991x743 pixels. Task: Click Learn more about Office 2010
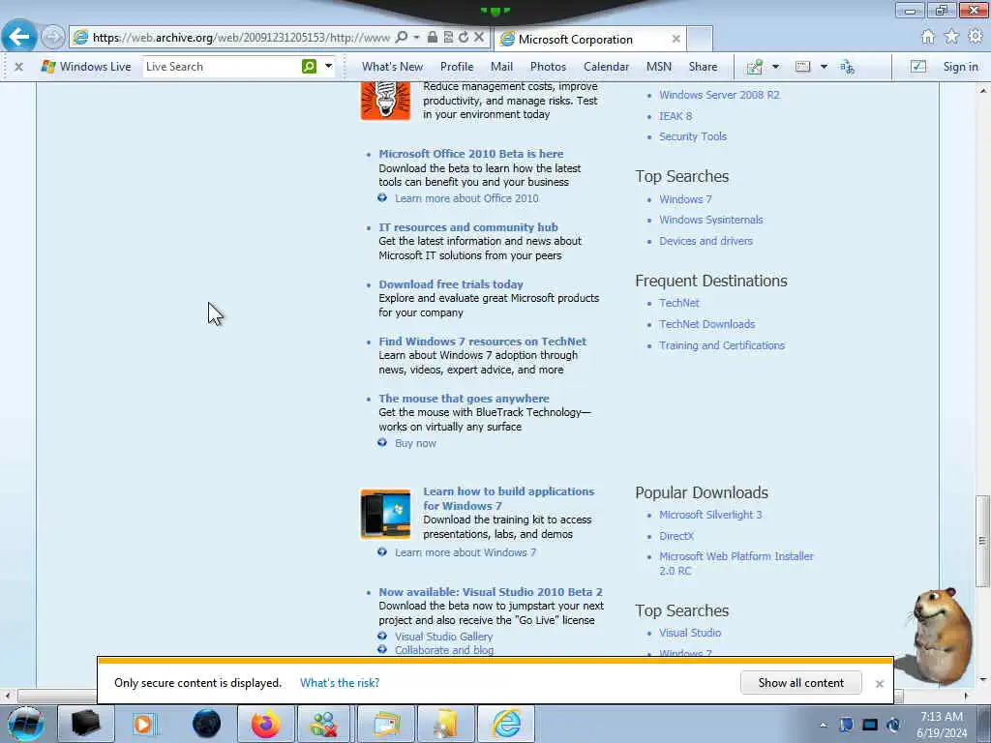[x=466, y=198]
